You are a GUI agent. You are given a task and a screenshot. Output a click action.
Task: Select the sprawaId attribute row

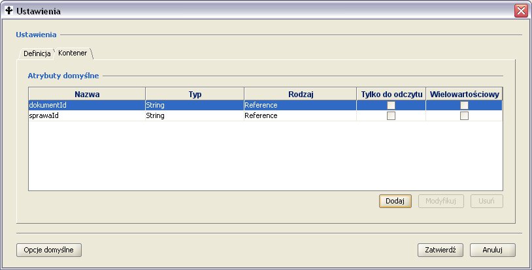[x=86, y=116]
